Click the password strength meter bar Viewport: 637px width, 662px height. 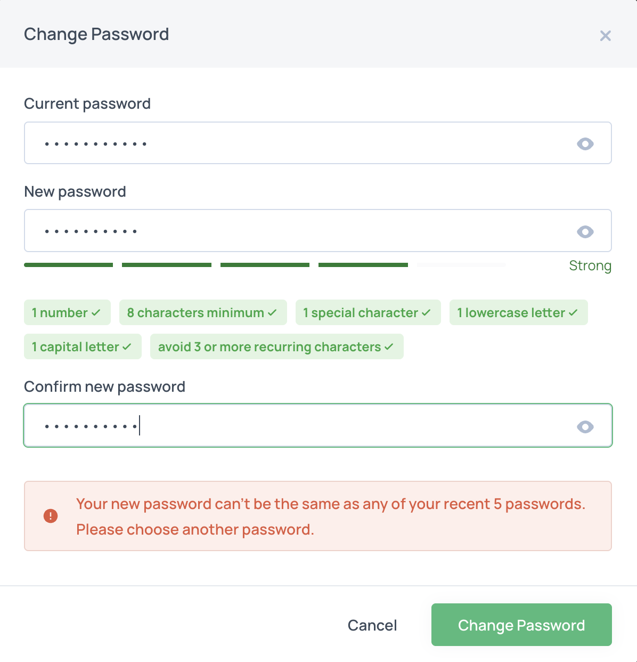[265, 265]
